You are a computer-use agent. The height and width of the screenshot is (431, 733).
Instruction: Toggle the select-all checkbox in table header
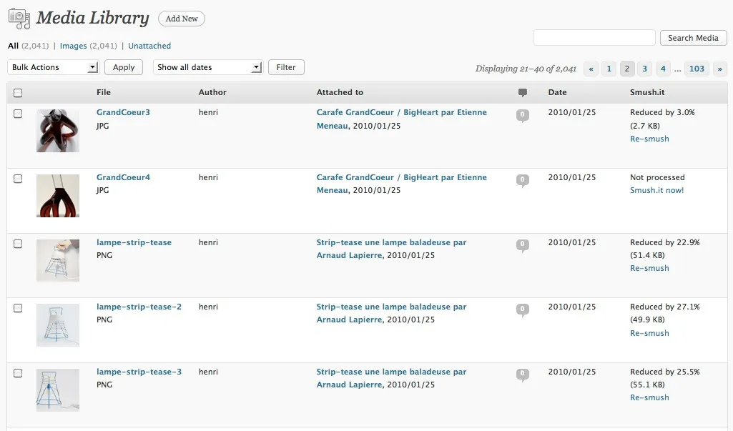pos(18,92)
